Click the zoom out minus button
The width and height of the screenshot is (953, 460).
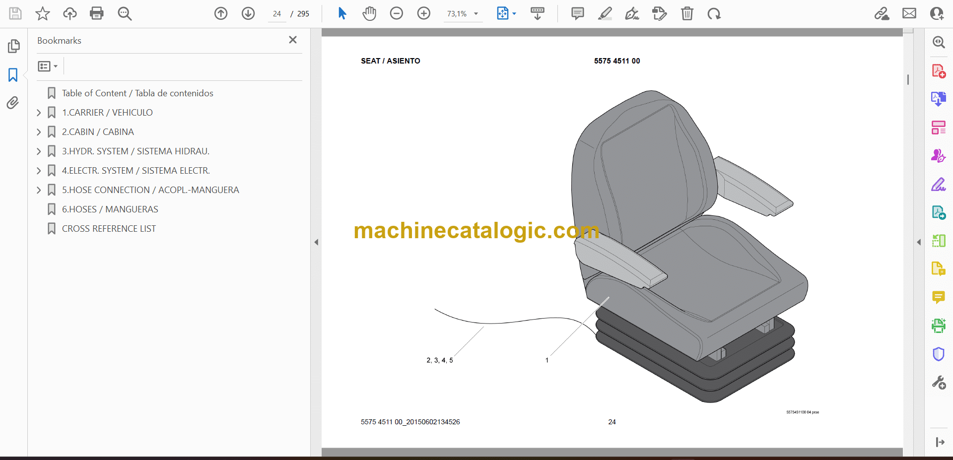pyautogui.click(x=396, y=13)
